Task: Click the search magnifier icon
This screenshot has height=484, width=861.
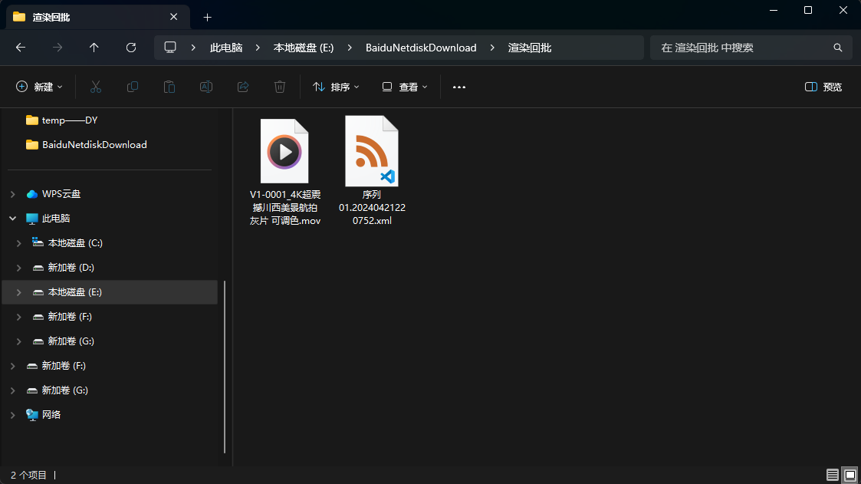Action: [837, 48]
